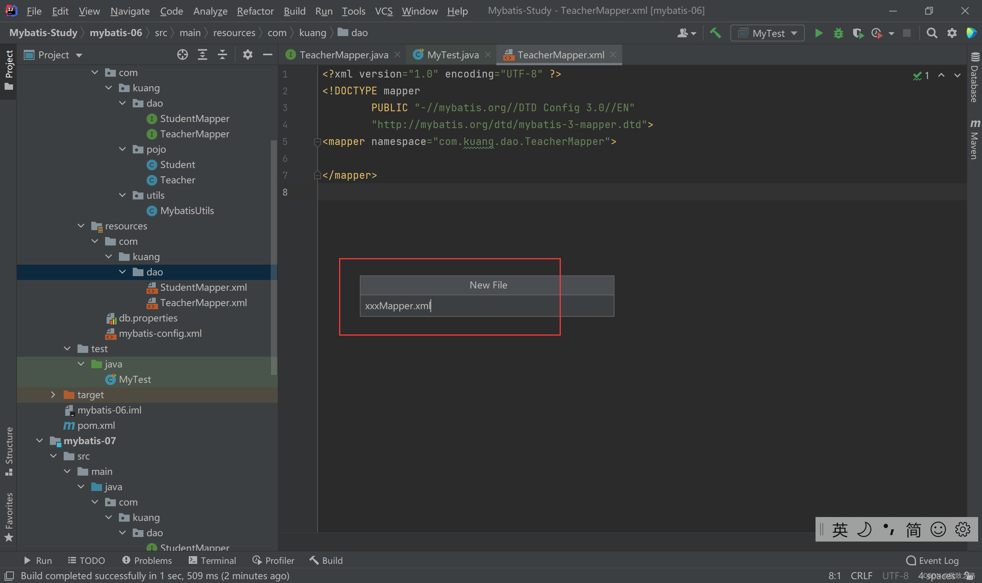The height and width of the screenshot is (583, 982).
Task: Collapse the pojo folder
Action: point(122,149)
